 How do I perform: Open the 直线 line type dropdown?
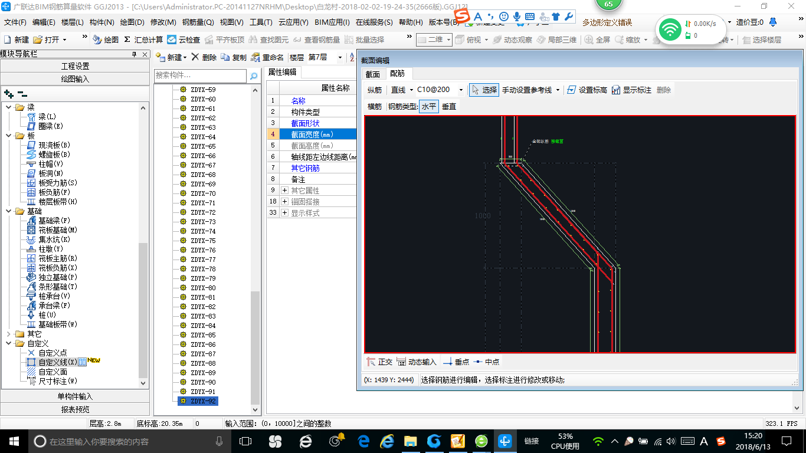(411, 90)
